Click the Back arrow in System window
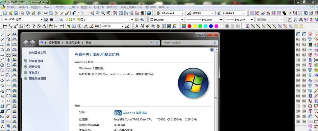 [26, 43]
